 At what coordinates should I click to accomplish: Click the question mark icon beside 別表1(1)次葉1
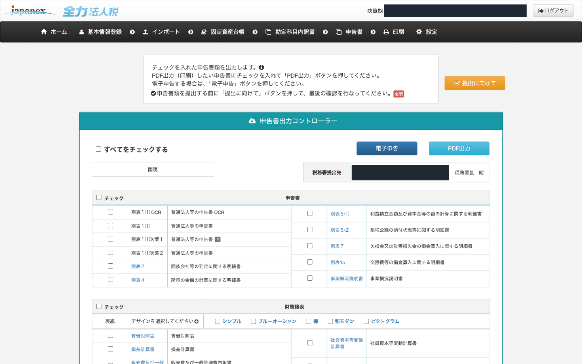click(217, 239)
